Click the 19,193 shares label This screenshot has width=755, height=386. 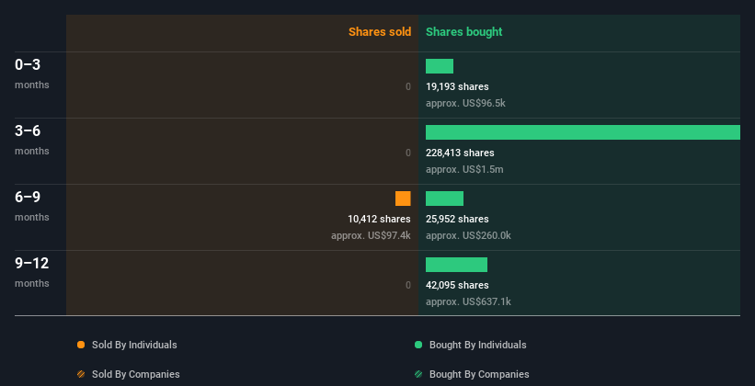pos(457,86)
